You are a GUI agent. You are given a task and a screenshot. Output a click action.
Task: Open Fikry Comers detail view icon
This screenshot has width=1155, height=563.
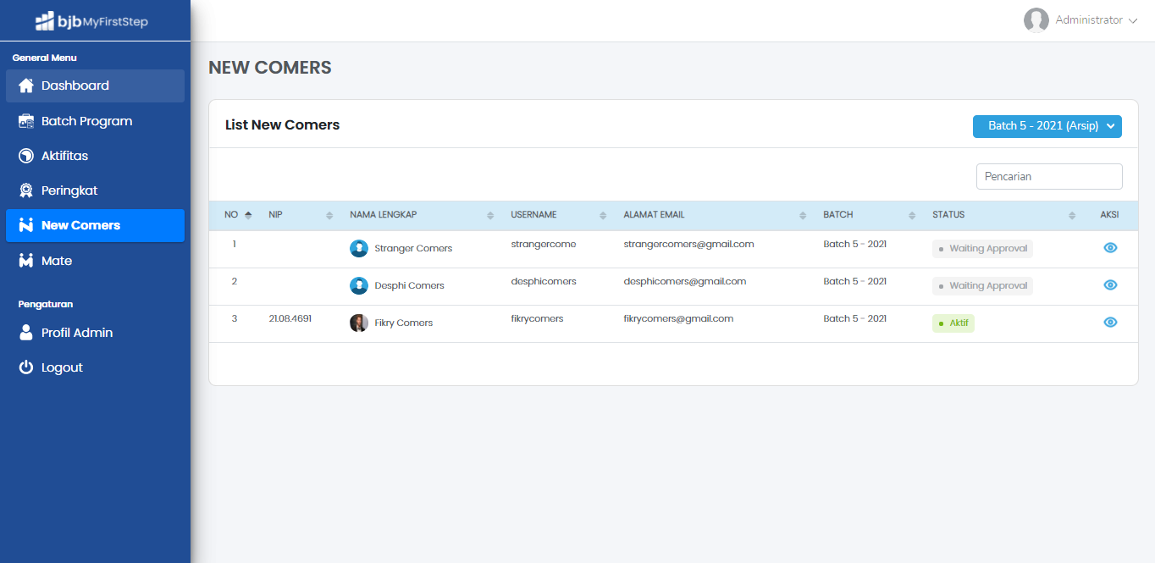pyautogui.click(x=1110, y=323)
